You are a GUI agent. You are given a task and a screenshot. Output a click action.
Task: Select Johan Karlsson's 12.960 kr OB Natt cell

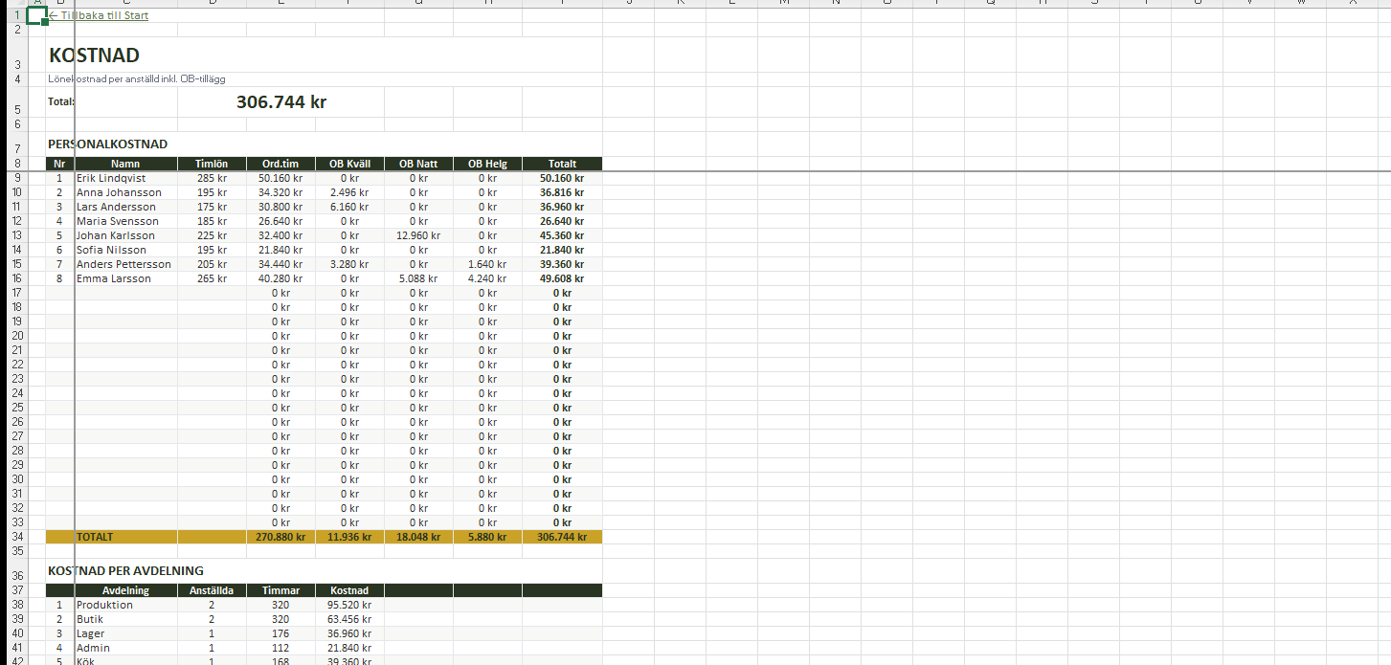[418, 235]
